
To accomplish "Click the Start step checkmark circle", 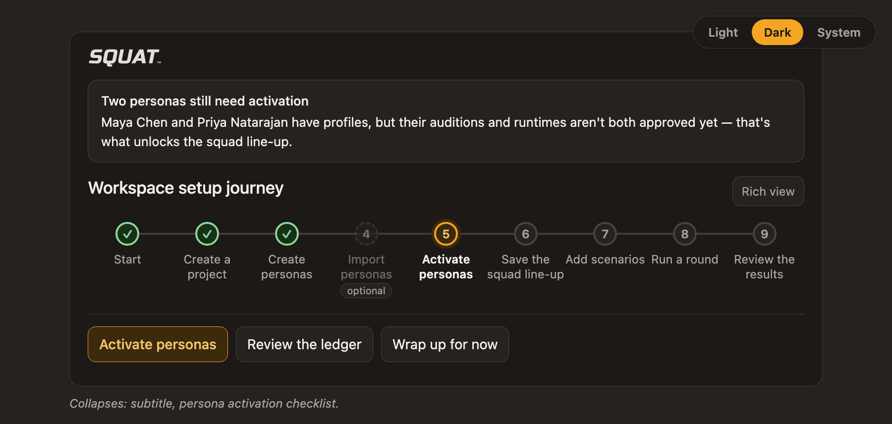I will pyautogui.click(x=127, y=234).
